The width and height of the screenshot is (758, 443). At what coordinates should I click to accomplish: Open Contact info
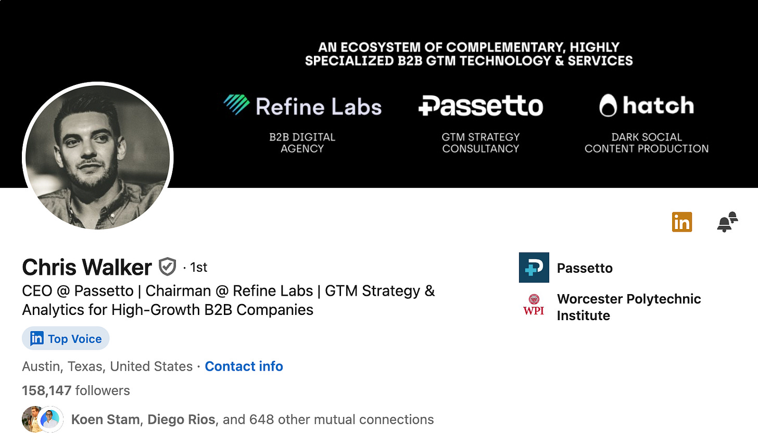tap(244, 366)
